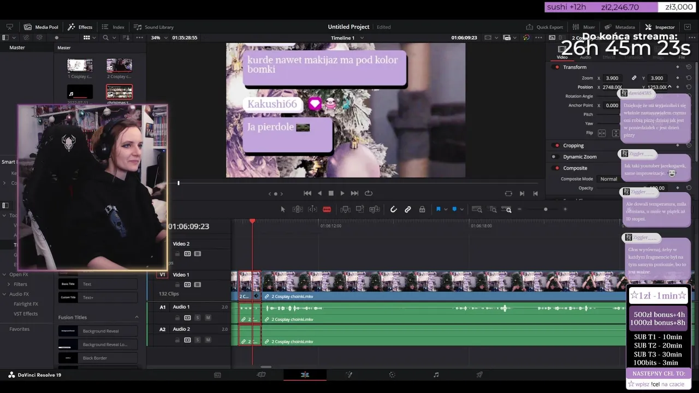This screenshot has height=393, width=699.
Task: Select the Background Reveal title
Action: 98,331
